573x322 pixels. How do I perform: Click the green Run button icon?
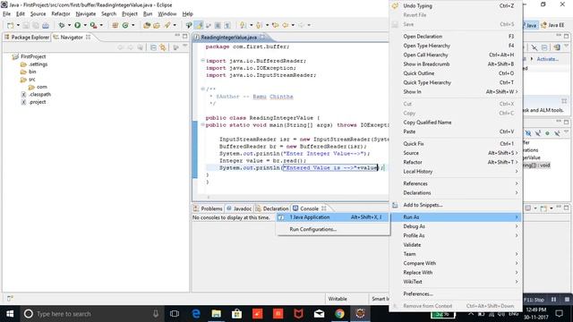[x=78, y=25]
